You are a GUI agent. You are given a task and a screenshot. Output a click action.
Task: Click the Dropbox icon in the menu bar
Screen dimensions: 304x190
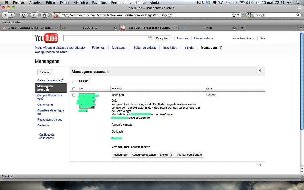[208, 2]
